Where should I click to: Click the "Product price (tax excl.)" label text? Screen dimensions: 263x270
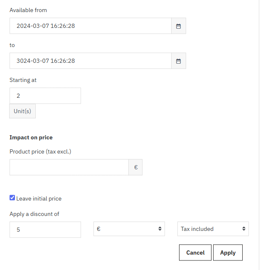40,151
